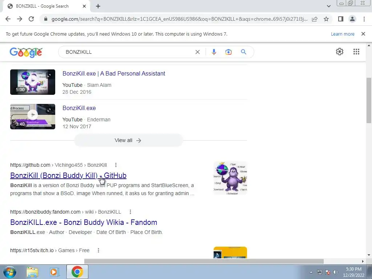Open more options for the GitHub result

116,165
